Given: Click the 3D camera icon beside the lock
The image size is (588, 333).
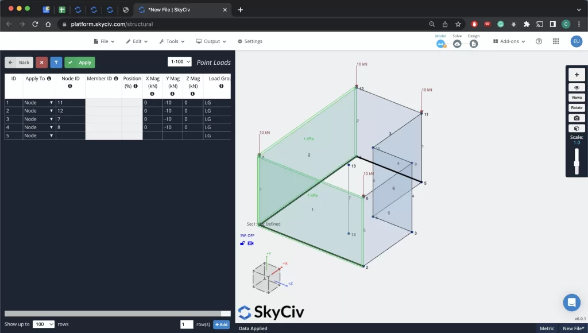Looking at the screenshot, I should pos(250,243).
